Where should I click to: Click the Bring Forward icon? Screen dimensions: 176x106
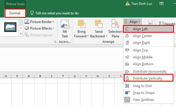(81, 24)
